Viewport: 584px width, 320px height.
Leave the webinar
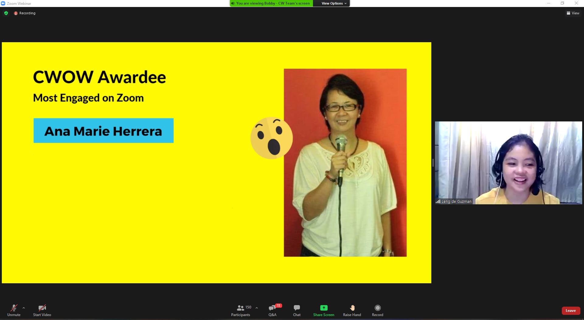(571, 311)
